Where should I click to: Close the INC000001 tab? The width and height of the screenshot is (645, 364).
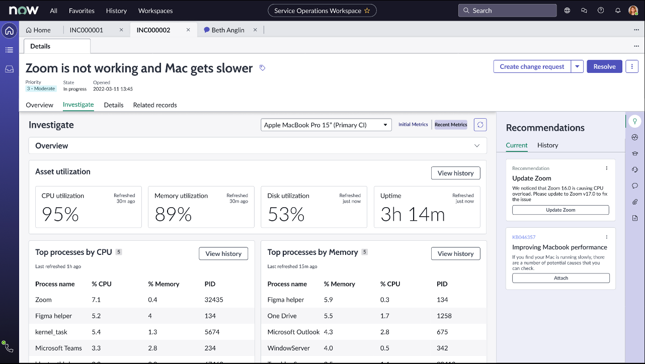pyautogui.click(x=121, y=30)
